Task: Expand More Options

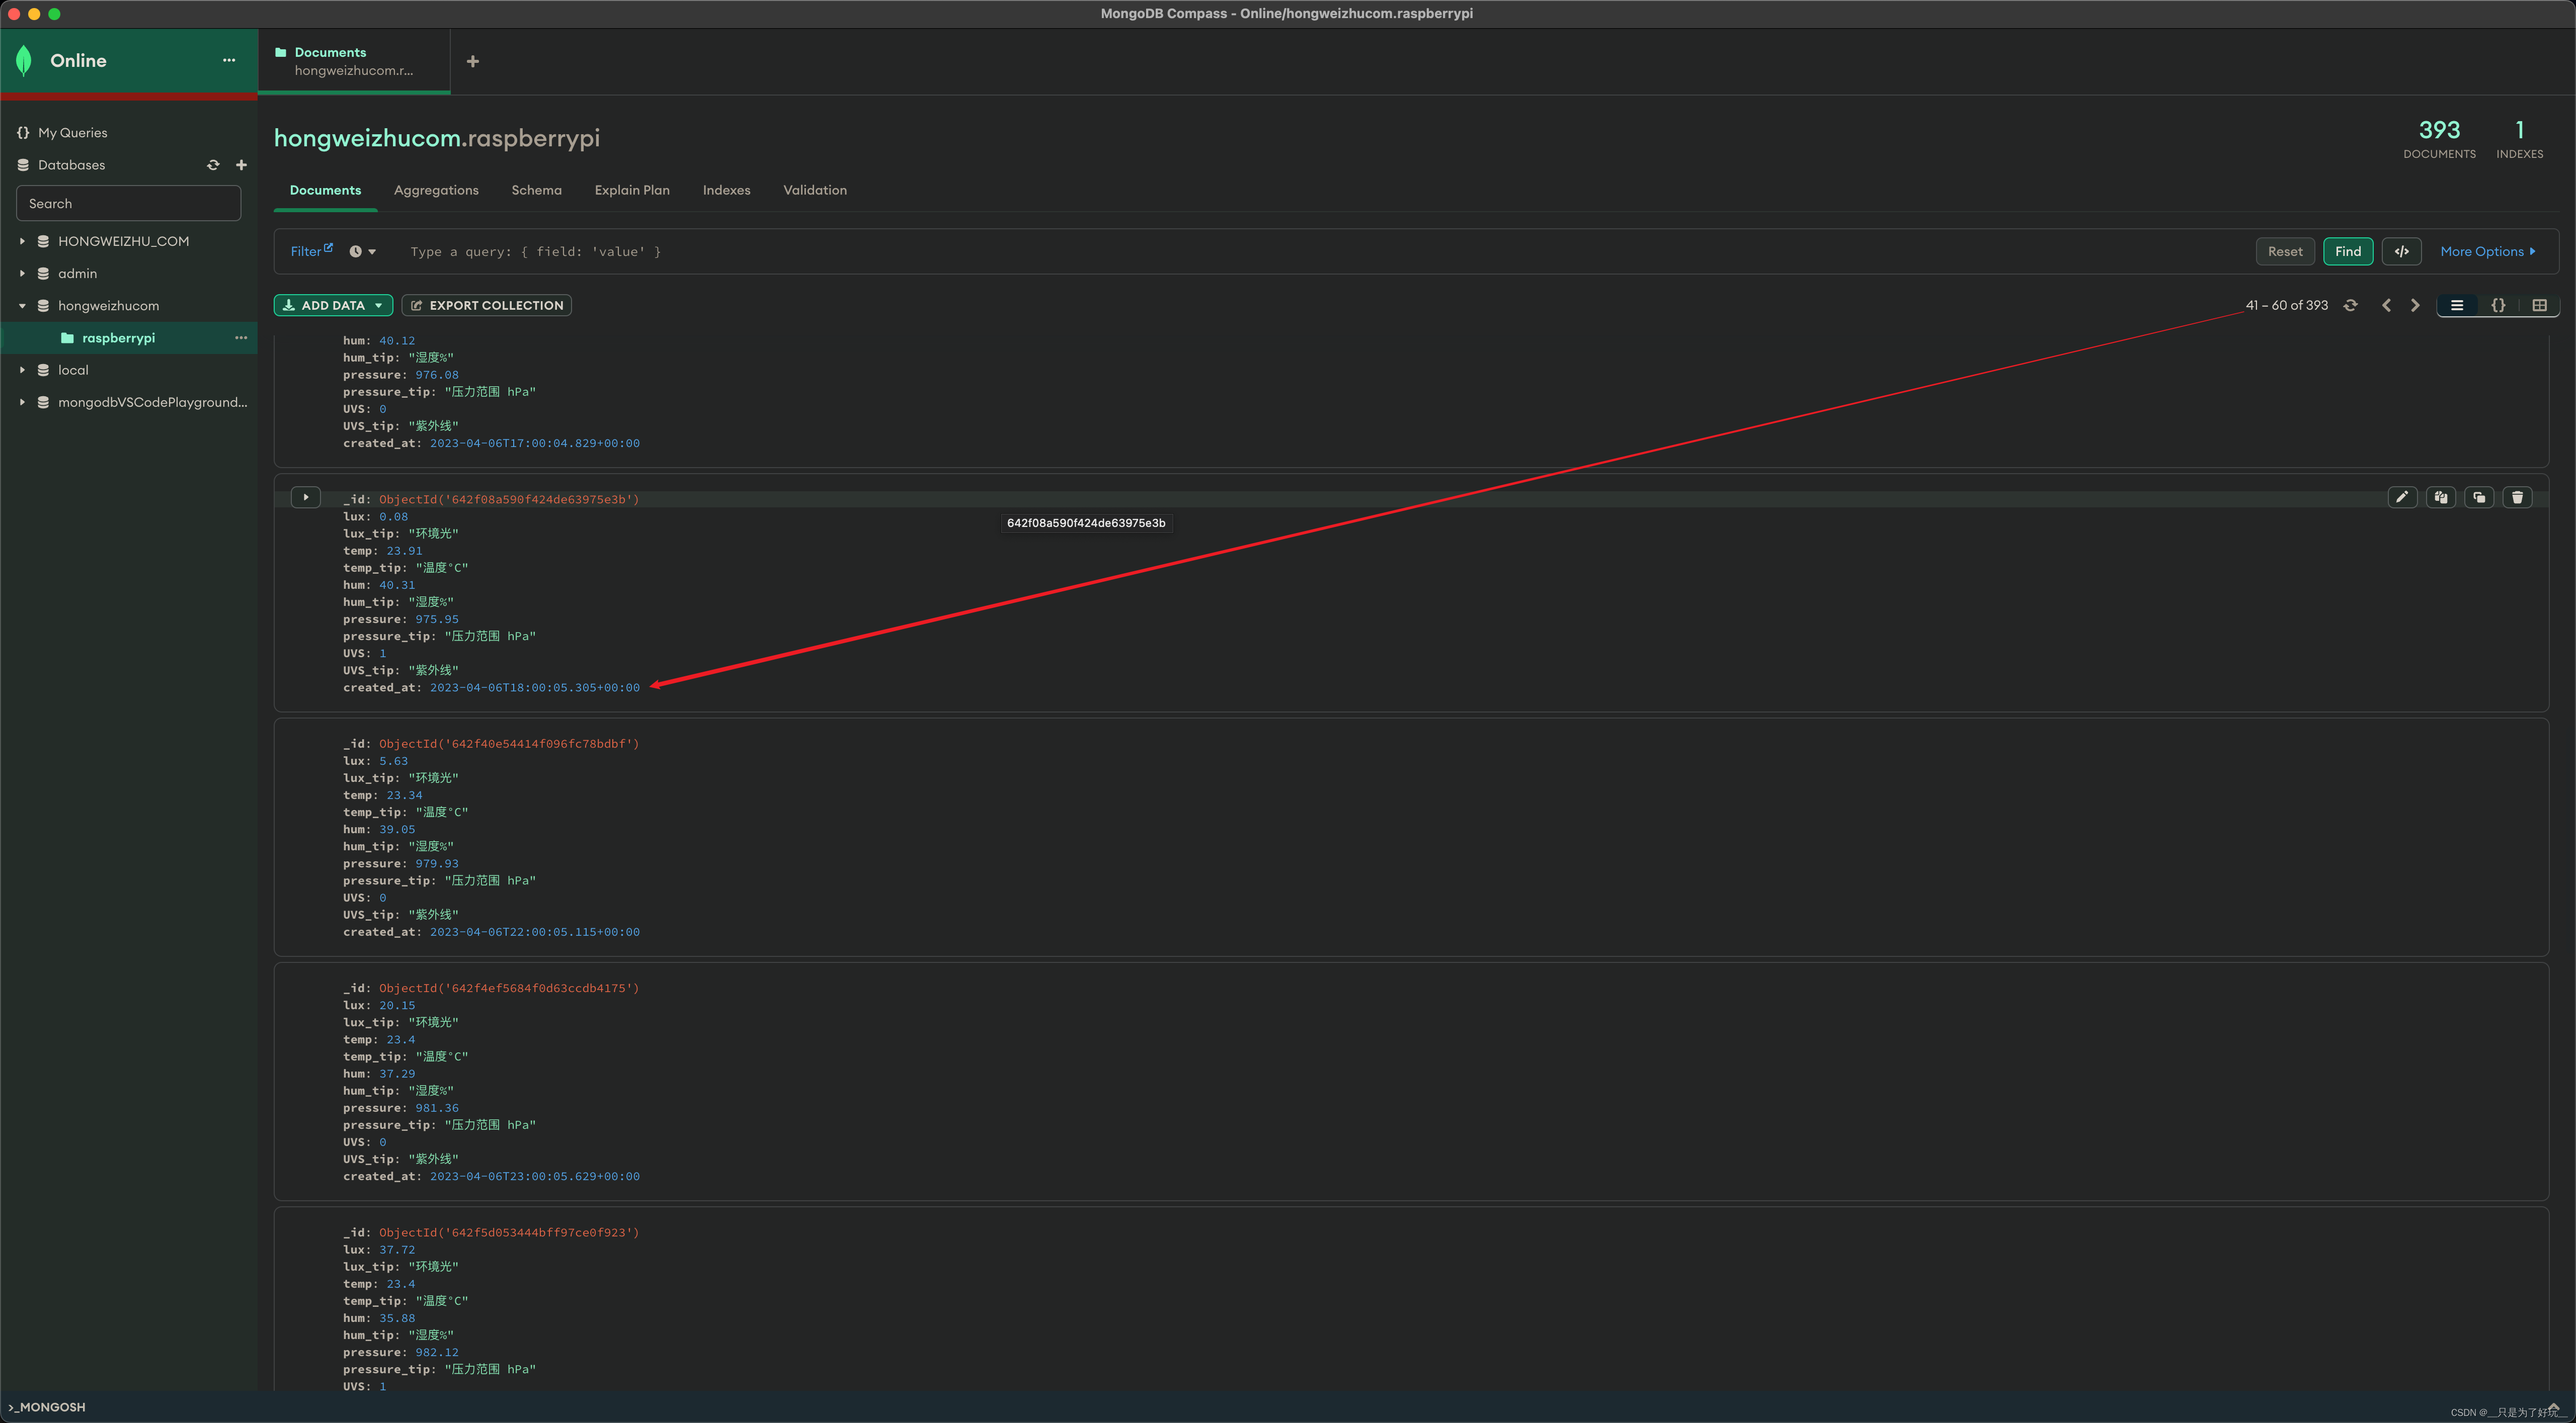Action: click(x=2488, y=252)
